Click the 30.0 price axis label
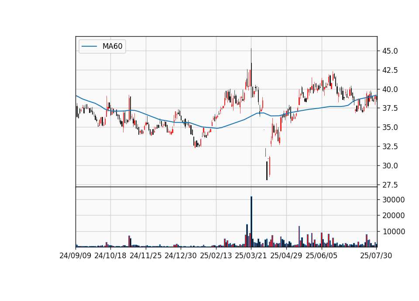The height and width of the screenshot is (301, 419). click(390, 166)
